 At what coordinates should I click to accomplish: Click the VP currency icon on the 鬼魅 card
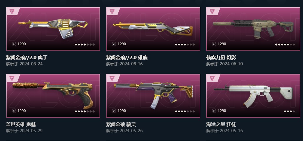pos(14,111)
